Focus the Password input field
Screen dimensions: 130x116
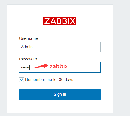pyautogui.click(x=60, y=67)
